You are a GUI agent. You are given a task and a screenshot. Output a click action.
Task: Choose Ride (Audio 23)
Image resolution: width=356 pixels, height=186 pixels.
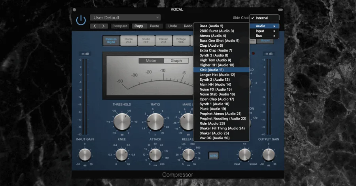tap(221, 123)
